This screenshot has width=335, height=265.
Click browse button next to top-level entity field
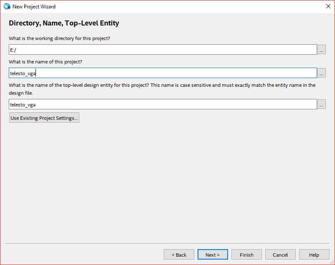pyautogui.click(x=321, y=104)
